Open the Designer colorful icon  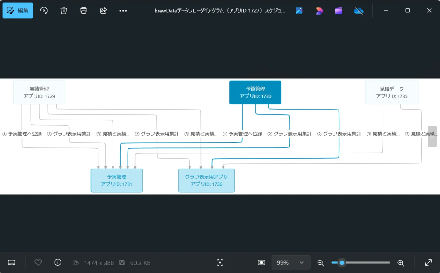pos(319,11)
